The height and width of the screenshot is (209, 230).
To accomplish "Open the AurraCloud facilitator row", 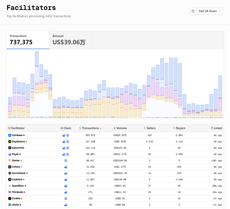I will [x=19, y=173].
